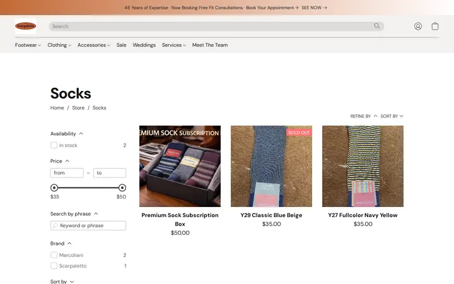
Task: Click the price 'from' input field
Action: click(x=67, y=173)
